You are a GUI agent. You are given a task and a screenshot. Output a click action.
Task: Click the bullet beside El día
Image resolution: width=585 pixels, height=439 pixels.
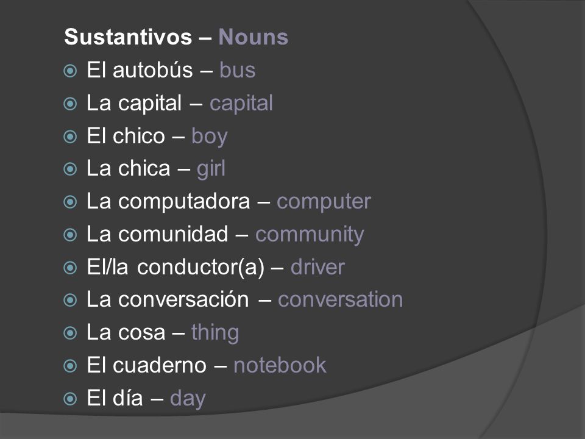[x=70, y=399]
